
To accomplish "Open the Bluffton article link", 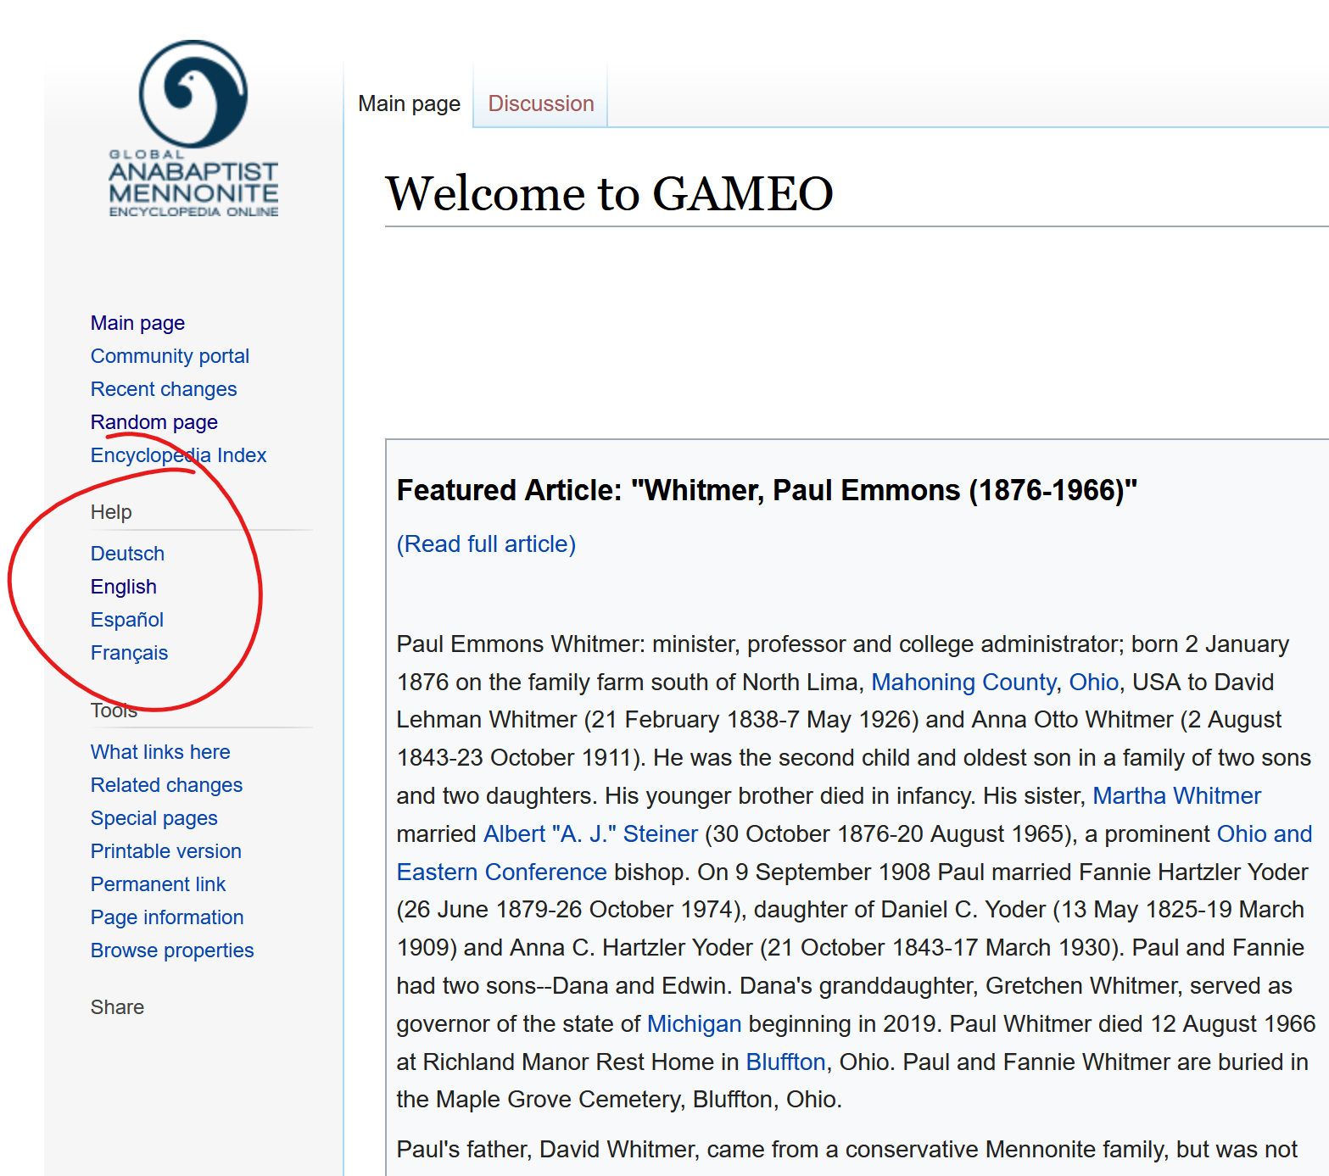I will click(785, 1062).
